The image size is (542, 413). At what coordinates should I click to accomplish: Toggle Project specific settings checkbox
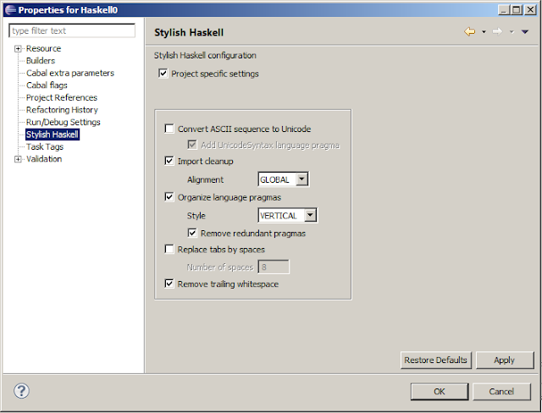(x=163, y=74)
